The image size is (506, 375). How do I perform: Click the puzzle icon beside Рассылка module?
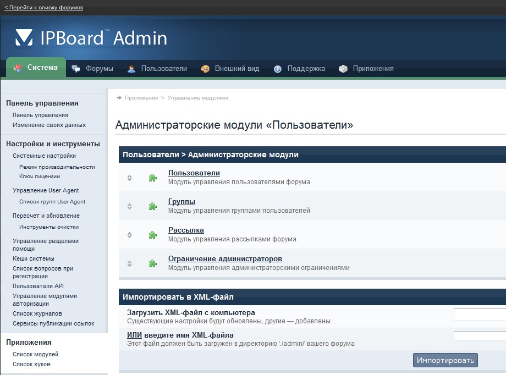click(x=153, y=235)
